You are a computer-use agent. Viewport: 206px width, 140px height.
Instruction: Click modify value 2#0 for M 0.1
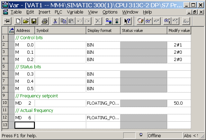click(179, 52)
